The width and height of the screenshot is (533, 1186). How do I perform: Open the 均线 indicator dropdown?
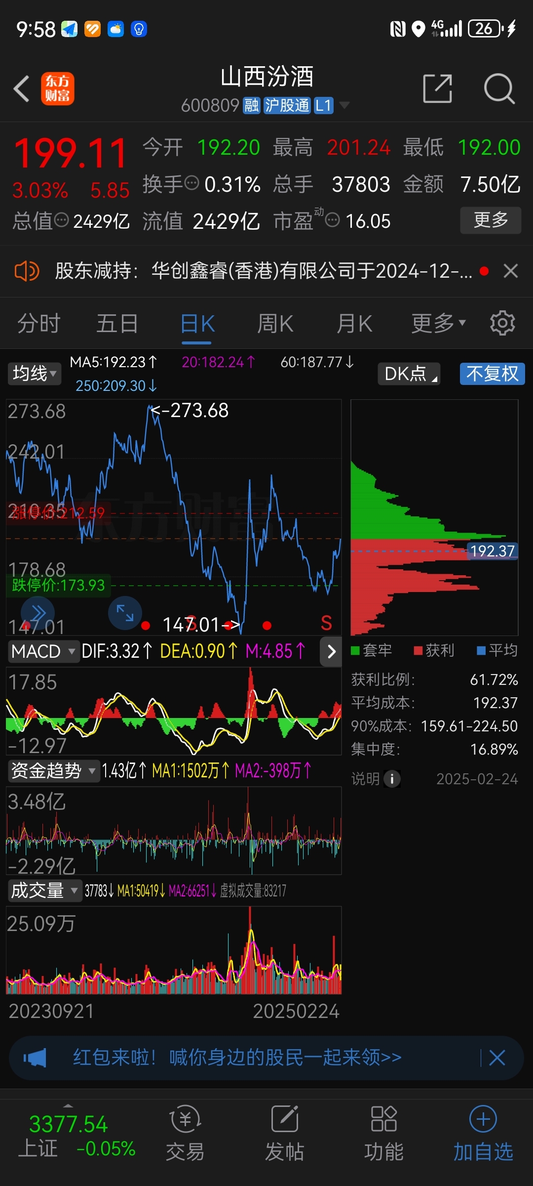click(x=35, y=374)
